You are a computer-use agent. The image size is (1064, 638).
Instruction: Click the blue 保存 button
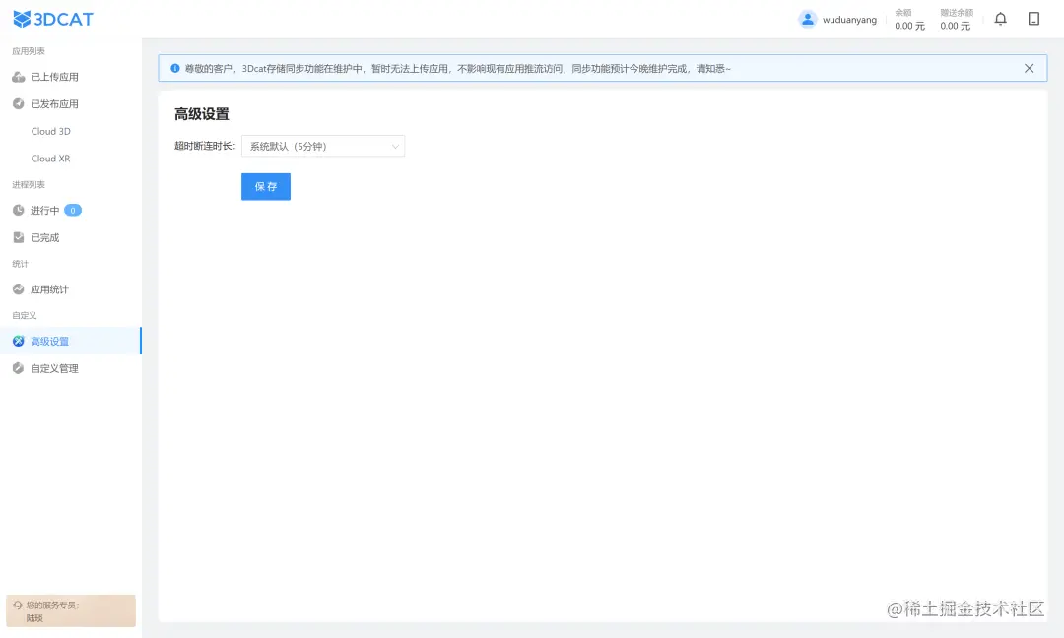[266, 186]
